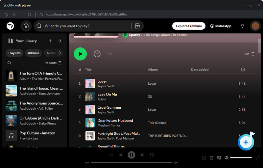Click the floating blue add-music button

(246, 142)
